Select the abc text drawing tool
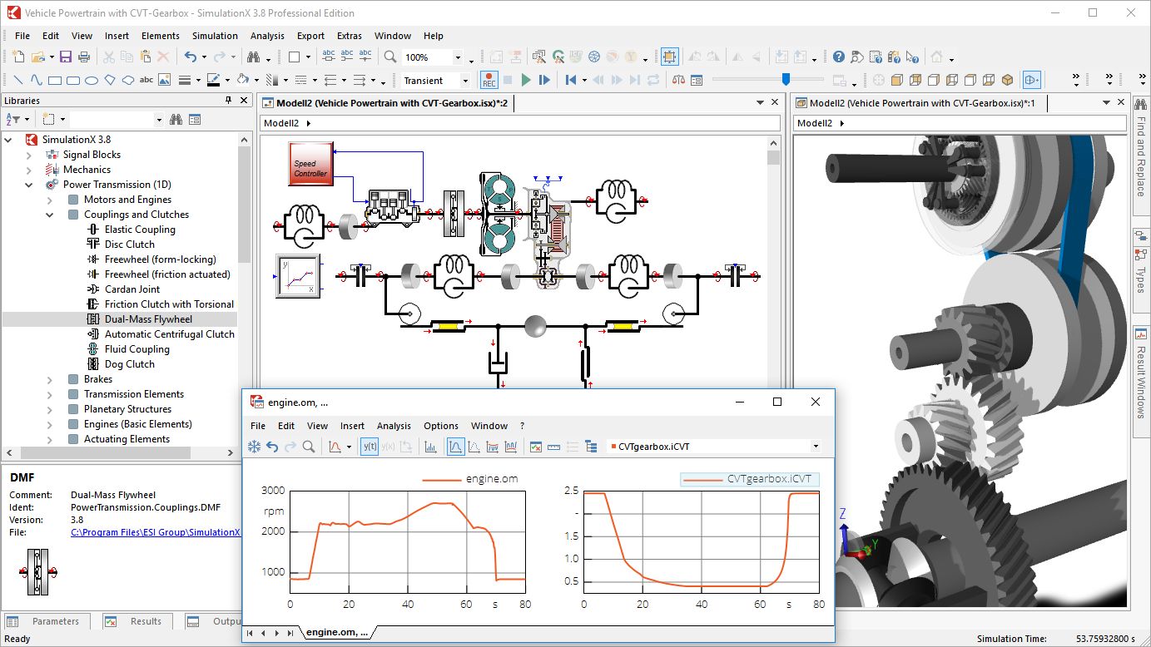 coord(146,80)
